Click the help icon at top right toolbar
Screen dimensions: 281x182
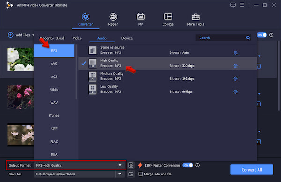coord(271,35)
